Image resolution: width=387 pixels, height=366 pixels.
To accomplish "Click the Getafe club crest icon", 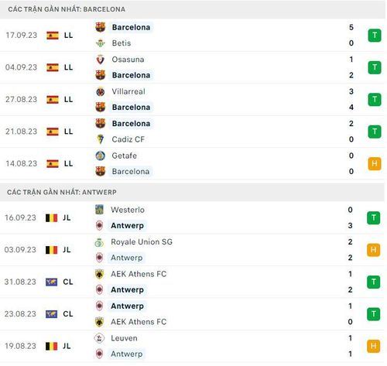I will click(101, 156).
